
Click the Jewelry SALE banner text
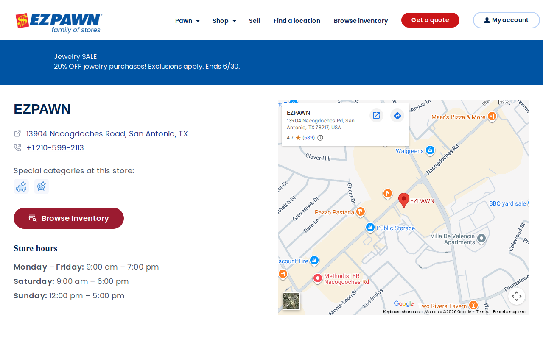pos(76,56)
